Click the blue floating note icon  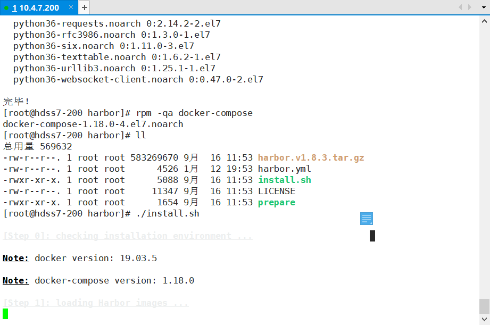click(x=367, y=218)
